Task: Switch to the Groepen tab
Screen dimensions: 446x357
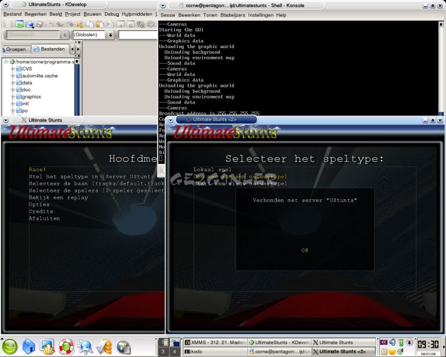Action: click(15, 49)
